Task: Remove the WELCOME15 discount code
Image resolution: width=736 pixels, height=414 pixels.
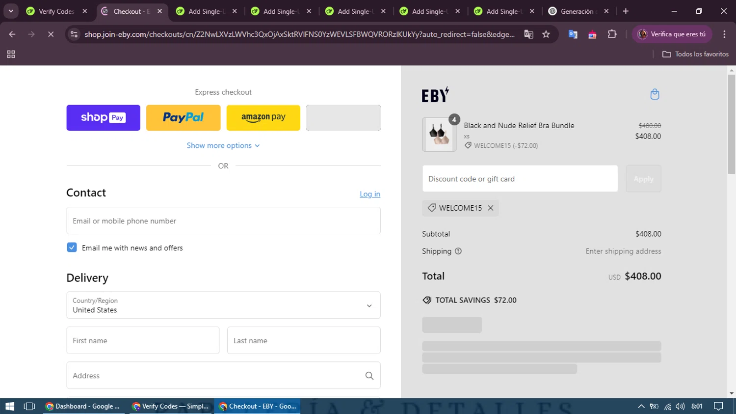Action: pos(490,208)
